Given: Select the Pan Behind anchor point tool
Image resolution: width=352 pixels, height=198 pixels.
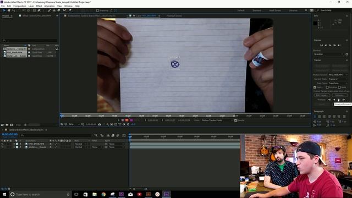Looking at the screenshot, I should click(x=29, y=10).
